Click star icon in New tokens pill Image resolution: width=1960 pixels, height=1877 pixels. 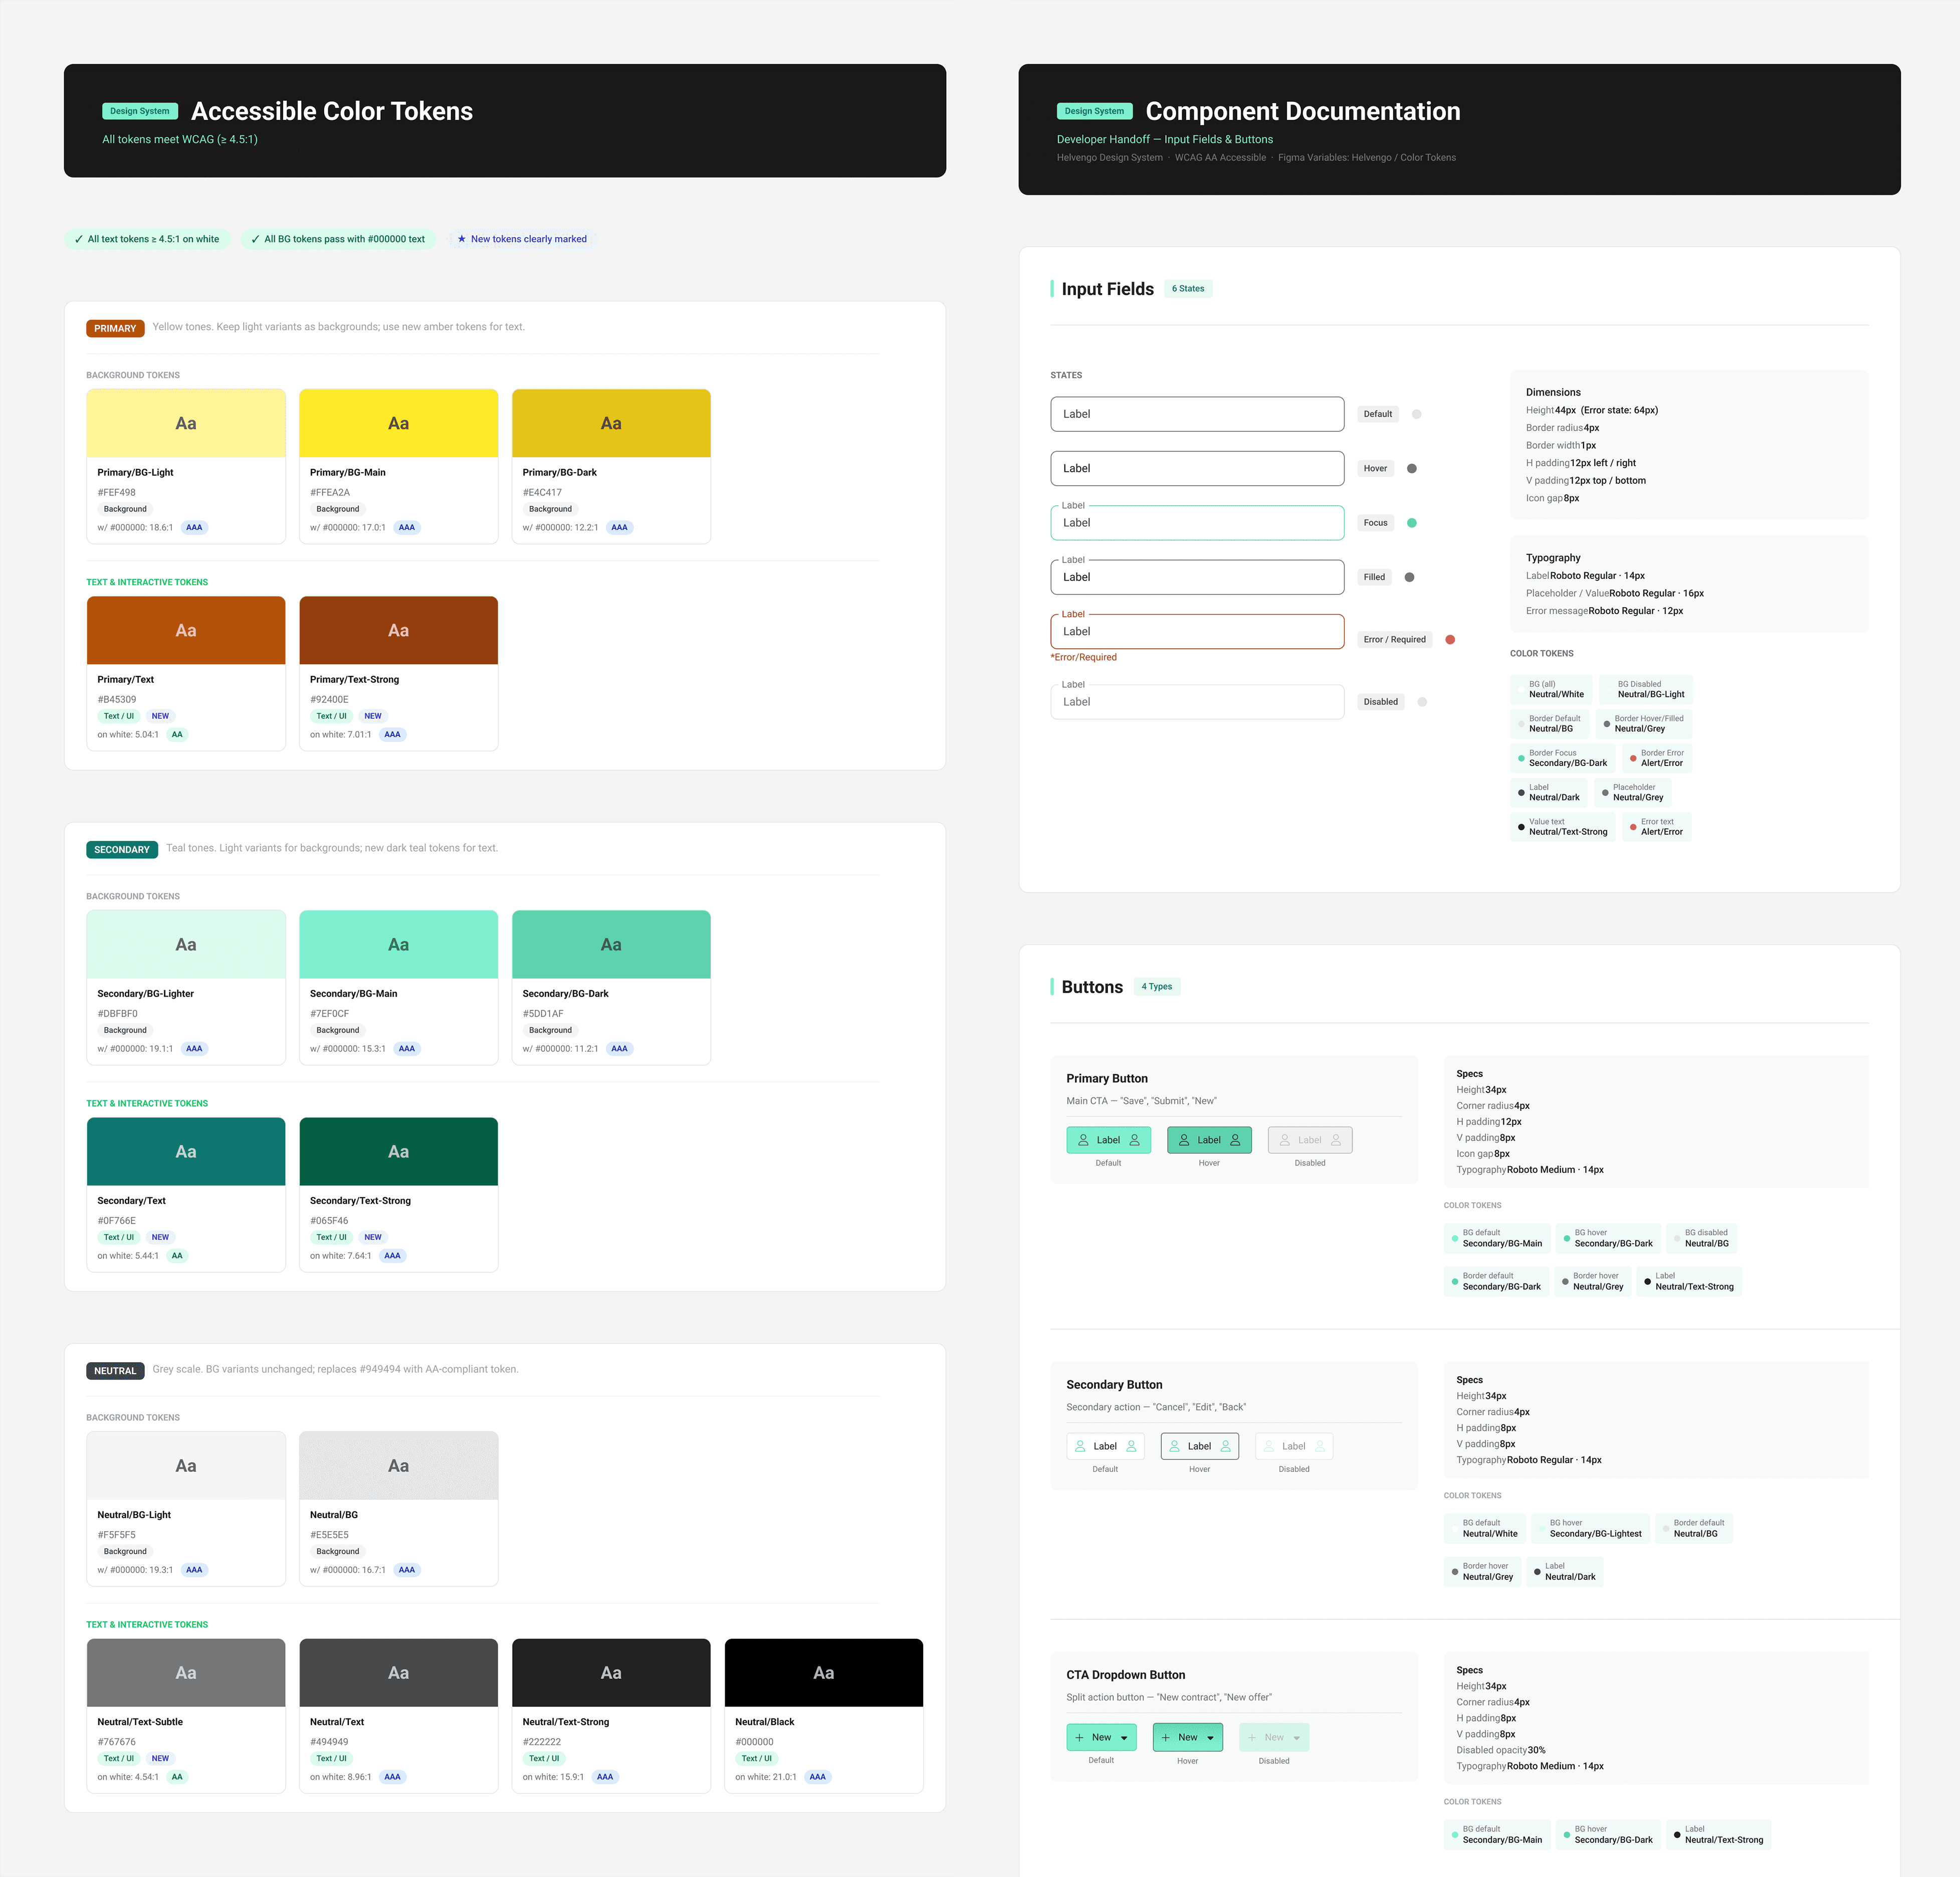461,239
